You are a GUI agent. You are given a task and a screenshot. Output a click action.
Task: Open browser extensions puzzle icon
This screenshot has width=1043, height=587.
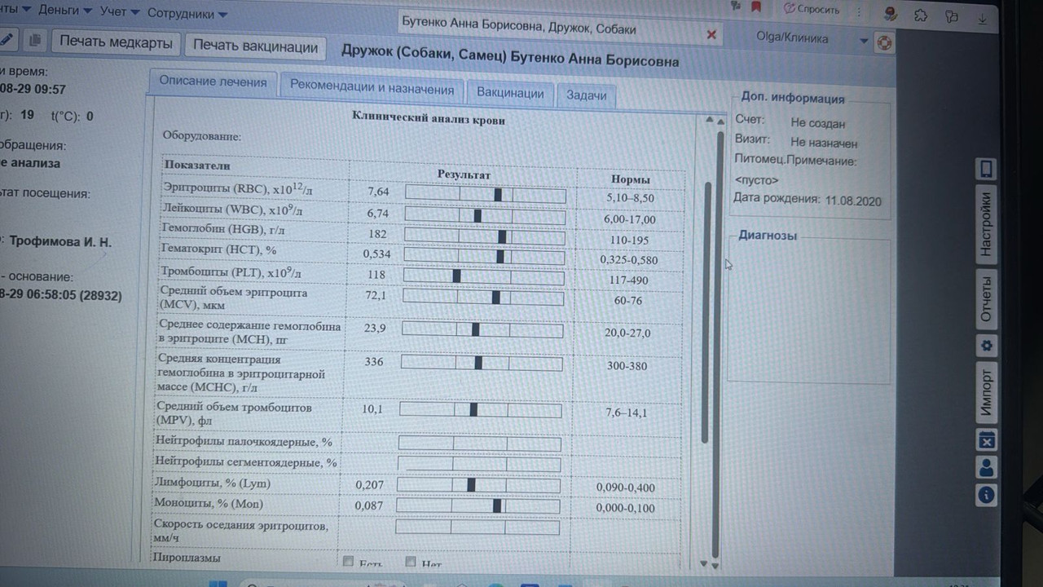click(x=921, y=15)
